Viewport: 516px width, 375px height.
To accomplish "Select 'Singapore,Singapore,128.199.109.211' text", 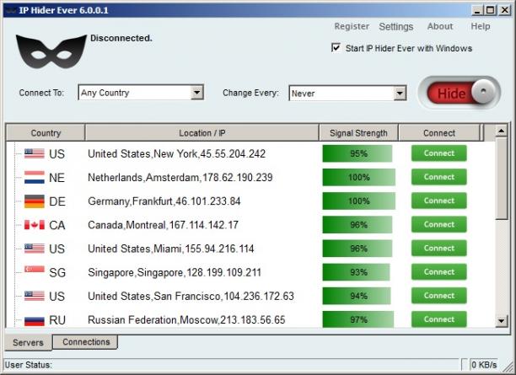I will coord(175,272).
